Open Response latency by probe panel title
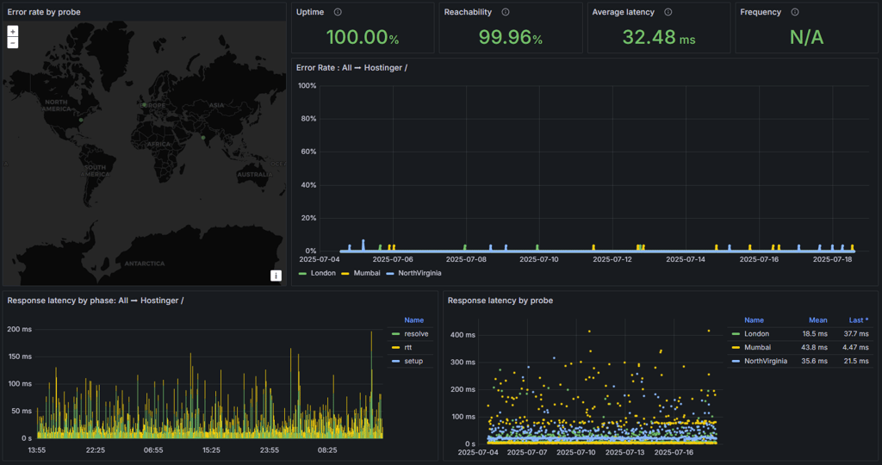The image size is (882, 465). coord(500,301)
